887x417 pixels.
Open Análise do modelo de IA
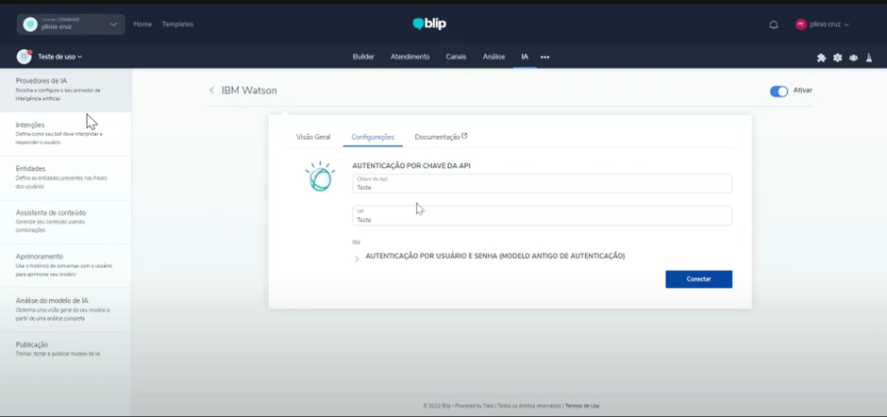pos(66,310)
